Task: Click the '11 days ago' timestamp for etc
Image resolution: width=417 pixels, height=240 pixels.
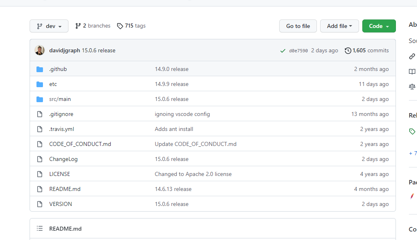Action: point(374,84)
